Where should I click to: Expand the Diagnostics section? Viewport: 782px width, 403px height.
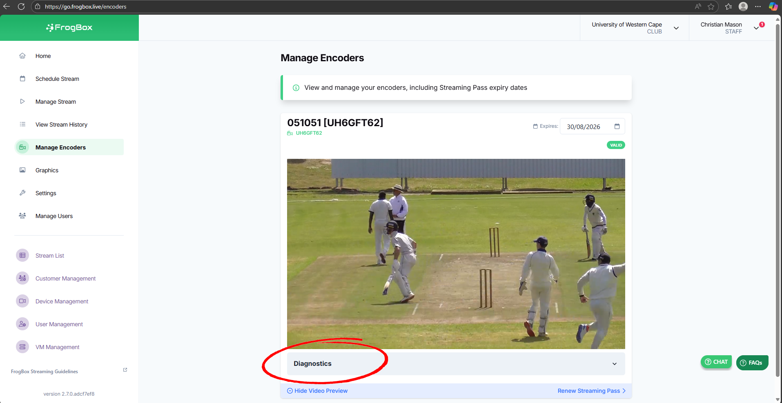(x=456, y=364)
